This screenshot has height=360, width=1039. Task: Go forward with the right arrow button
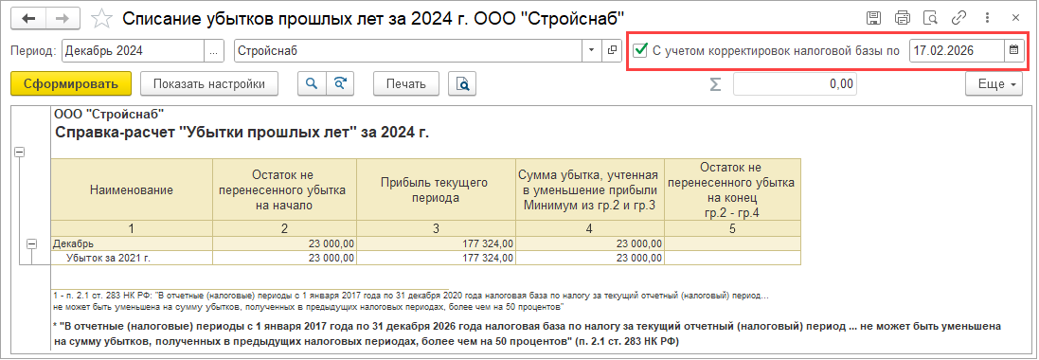point(63,19)
